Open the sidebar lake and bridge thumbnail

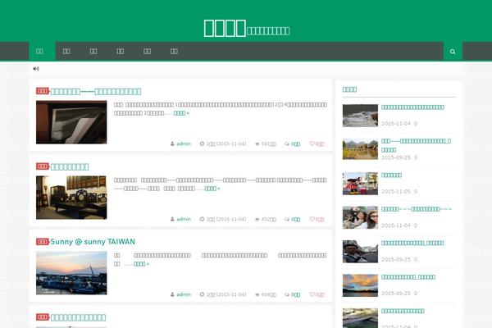pyautogui.click(x=360, y=149)
